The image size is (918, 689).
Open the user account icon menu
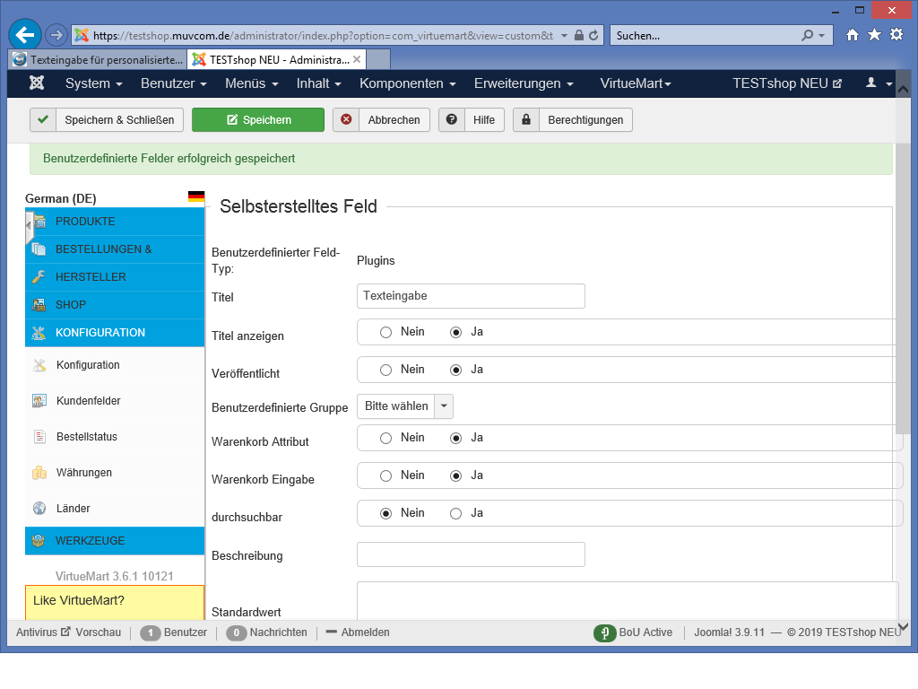tap(878, 83)
